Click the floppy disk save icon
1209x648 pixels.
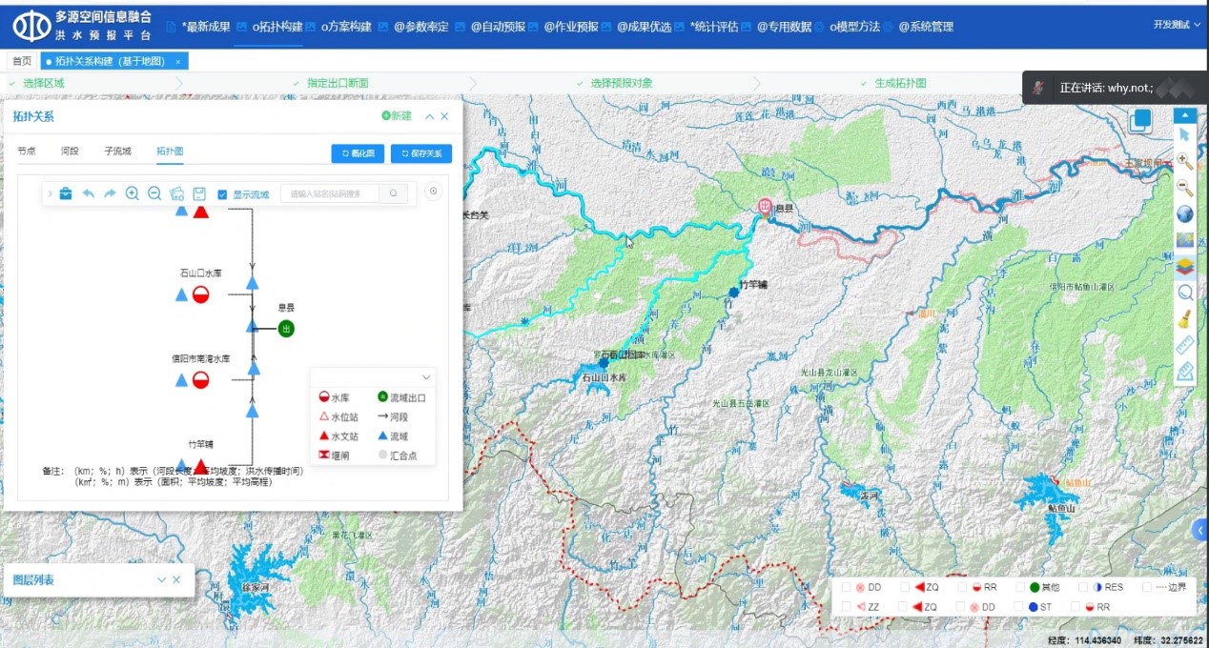[x=199, y=193]
